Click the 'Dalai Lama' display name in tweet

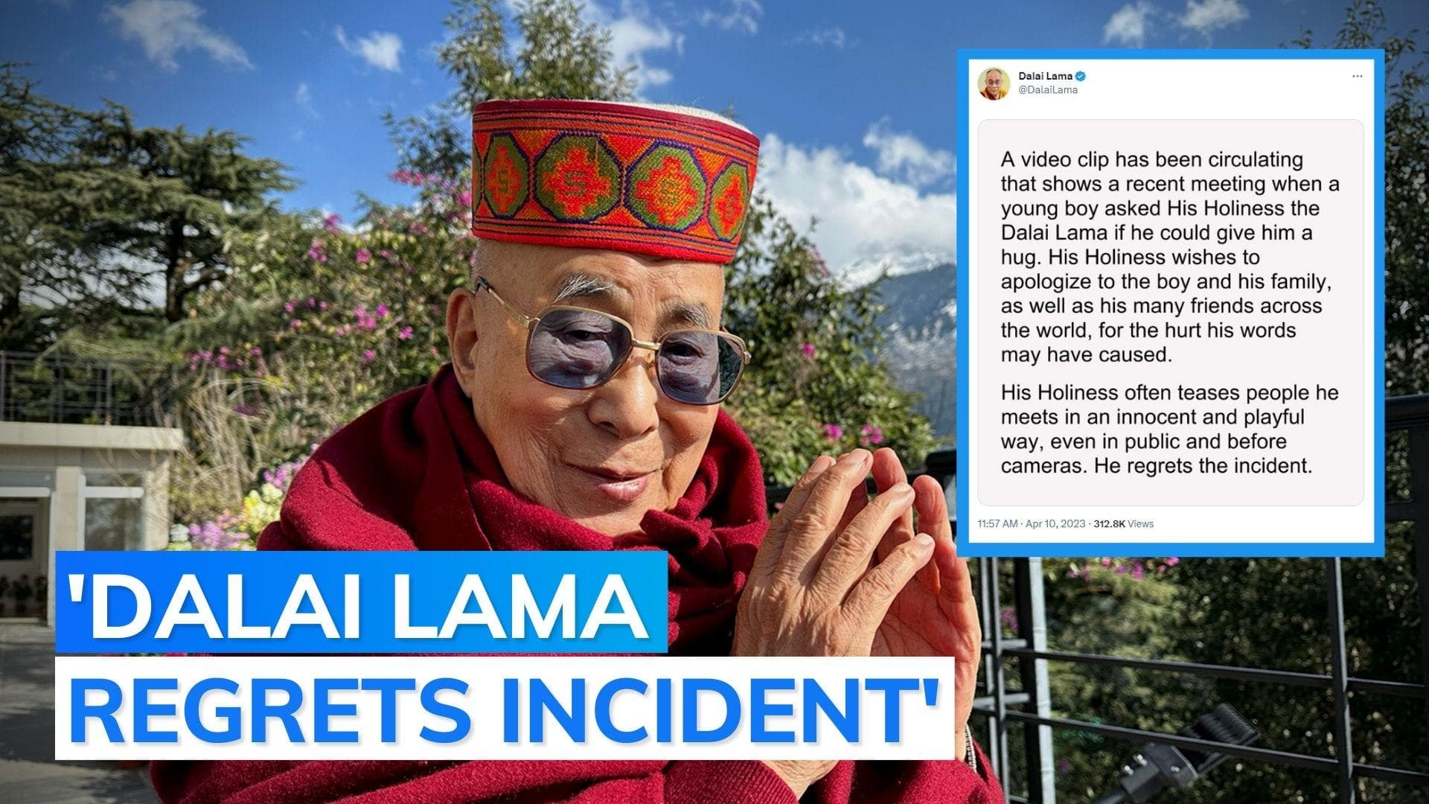coord(1044,76)
